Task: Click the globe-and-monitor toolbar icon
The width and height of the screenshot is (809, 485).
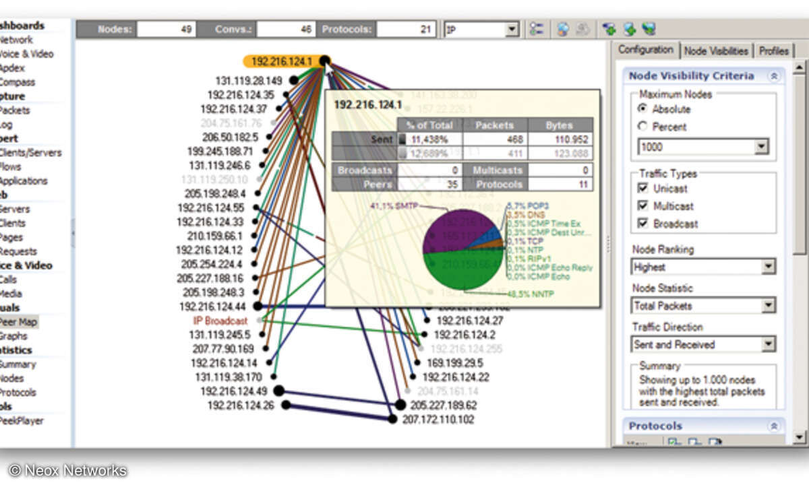Action: click(649, 29)
